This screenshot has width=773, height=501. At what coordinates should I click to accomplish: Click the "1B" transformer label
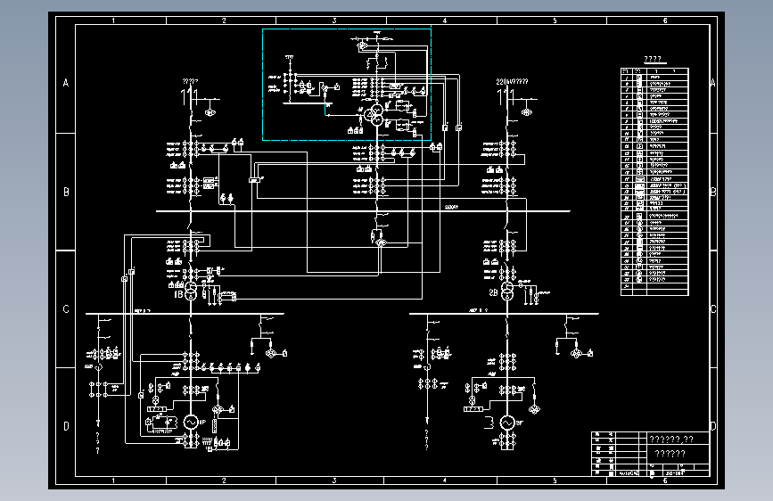click(x=178, y=294)
